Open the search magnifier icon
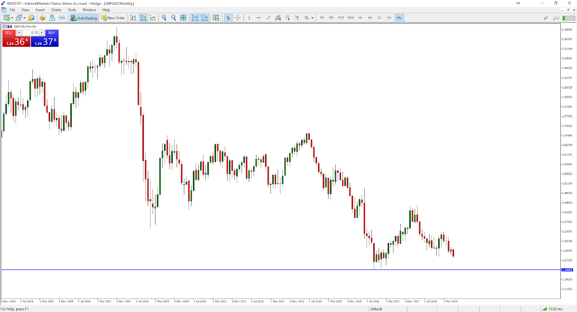The image size is (577, 312). 546,18
